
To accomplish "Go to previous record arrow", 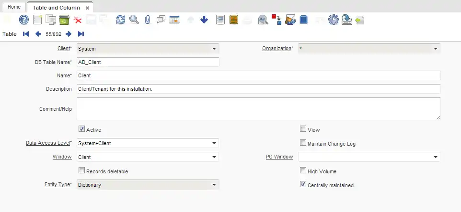I will [x=38, y=34].
